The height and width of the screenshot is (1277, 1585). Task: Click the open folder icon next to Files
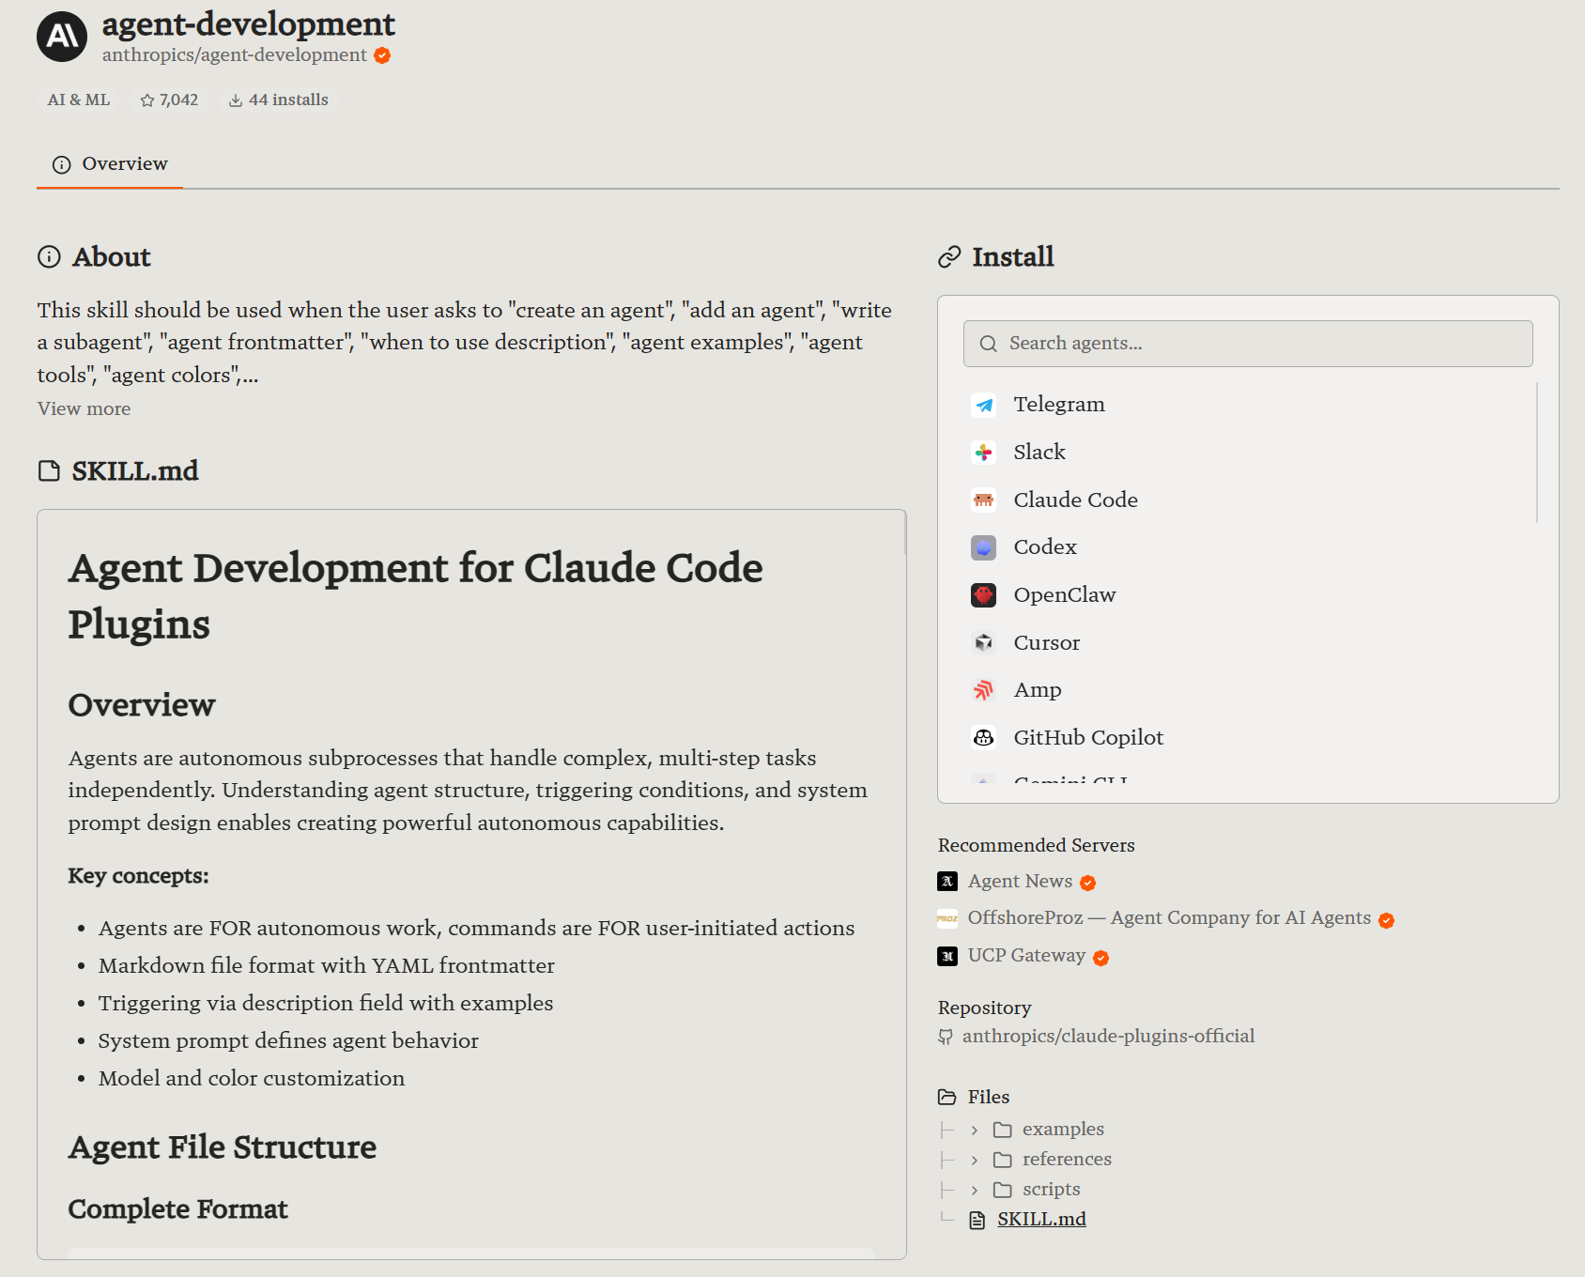click(946, 1097)
